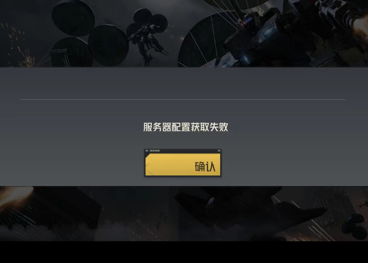Select the 服务器配置获取失败 error message text

tap(186, 127)
